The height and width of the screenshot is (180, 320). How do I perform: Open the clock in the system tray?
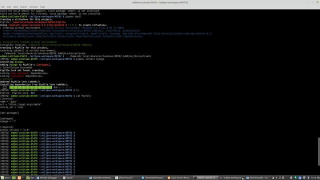pyautogui.click(x=313, y=178)
